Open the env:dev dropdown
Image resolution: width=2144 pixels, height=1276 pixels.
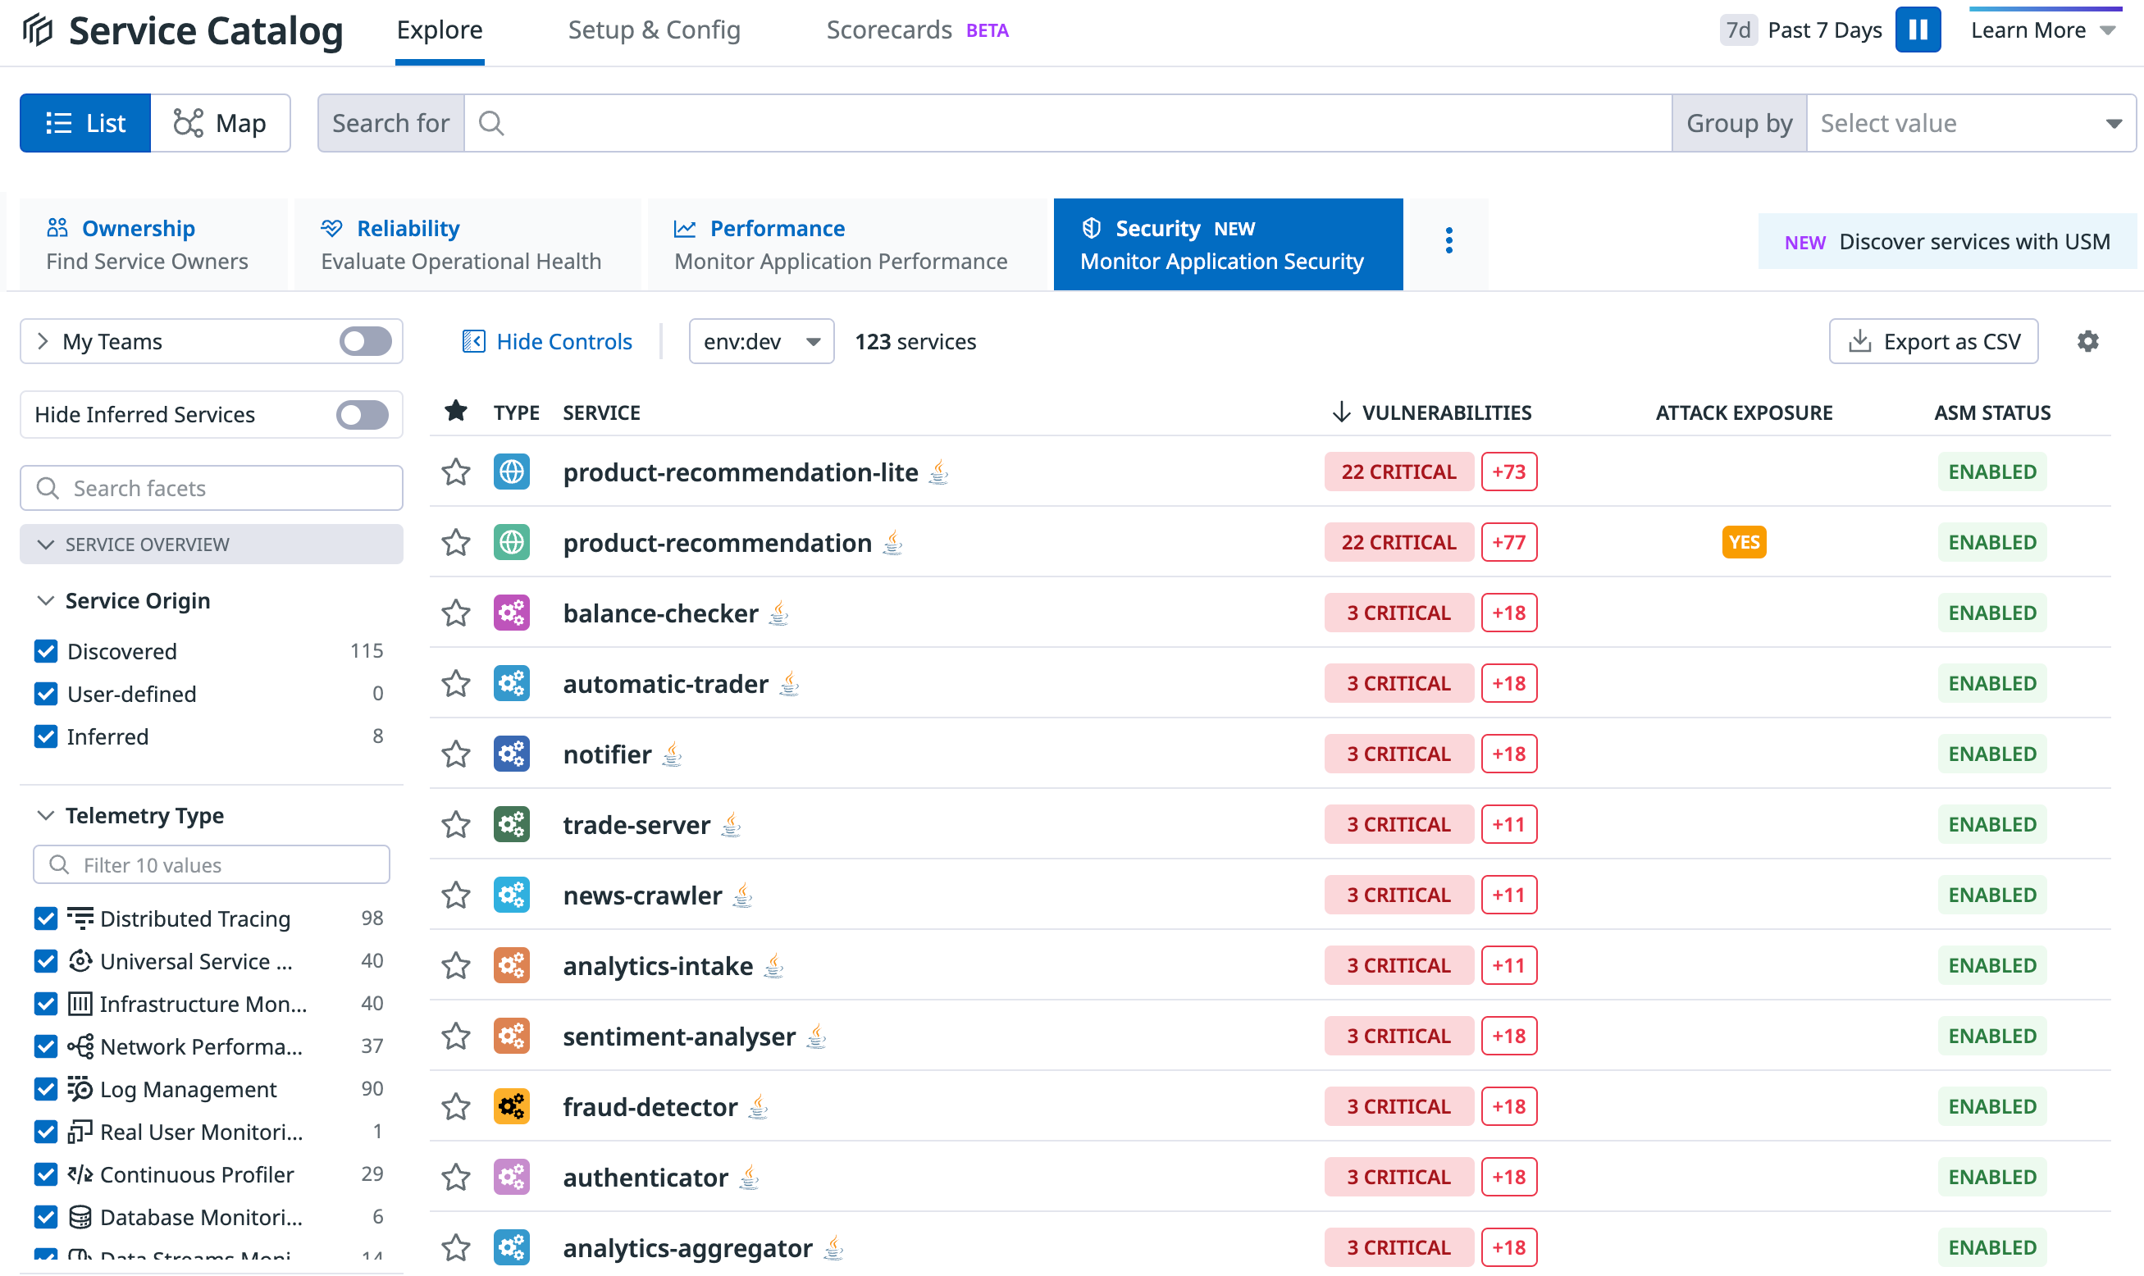(x=761, y=341)
